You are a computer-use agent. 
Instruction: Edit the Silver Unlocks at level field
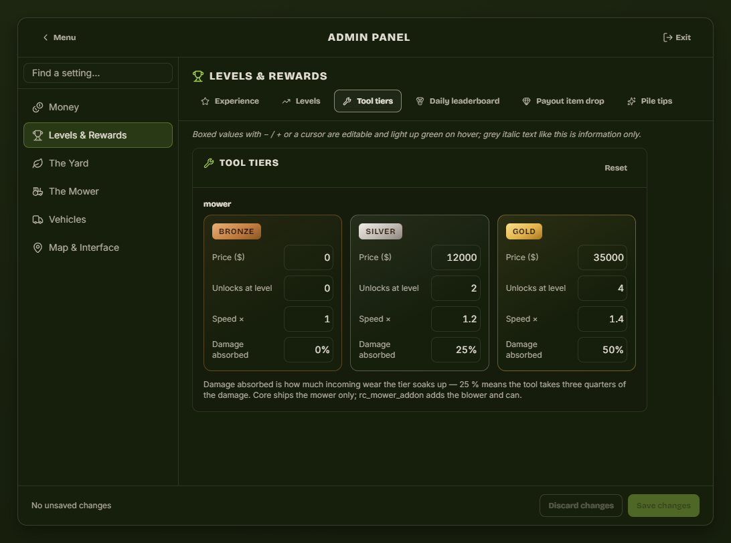(456, 288)
